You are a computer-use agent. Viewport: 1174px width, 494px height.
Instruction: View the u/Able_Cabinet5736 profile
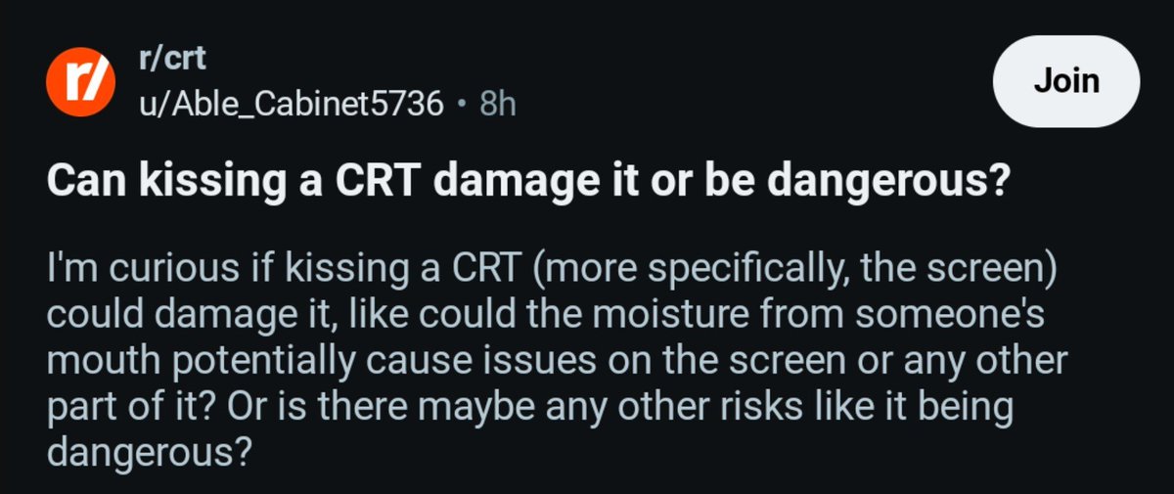point(290,103)
